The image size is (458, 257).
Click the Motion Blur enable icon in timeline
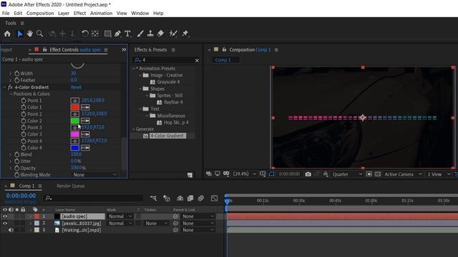pos(201,198)
